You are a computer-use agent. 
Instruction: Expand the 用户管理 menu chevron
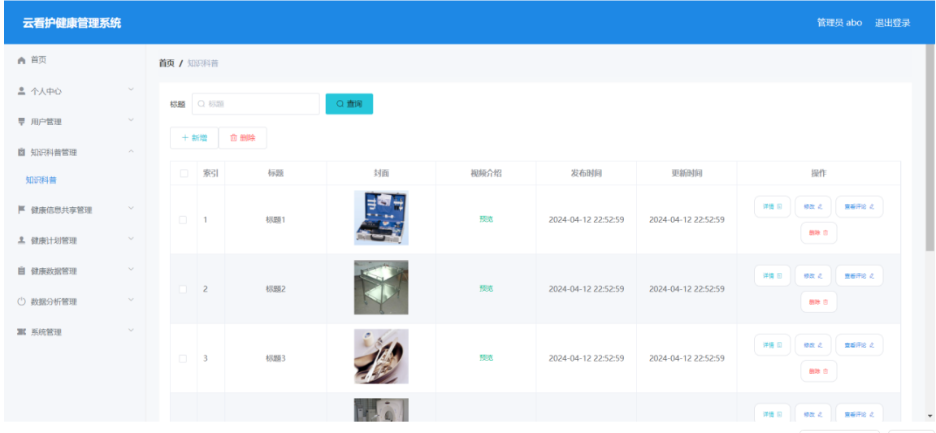[x=132, y=121]
